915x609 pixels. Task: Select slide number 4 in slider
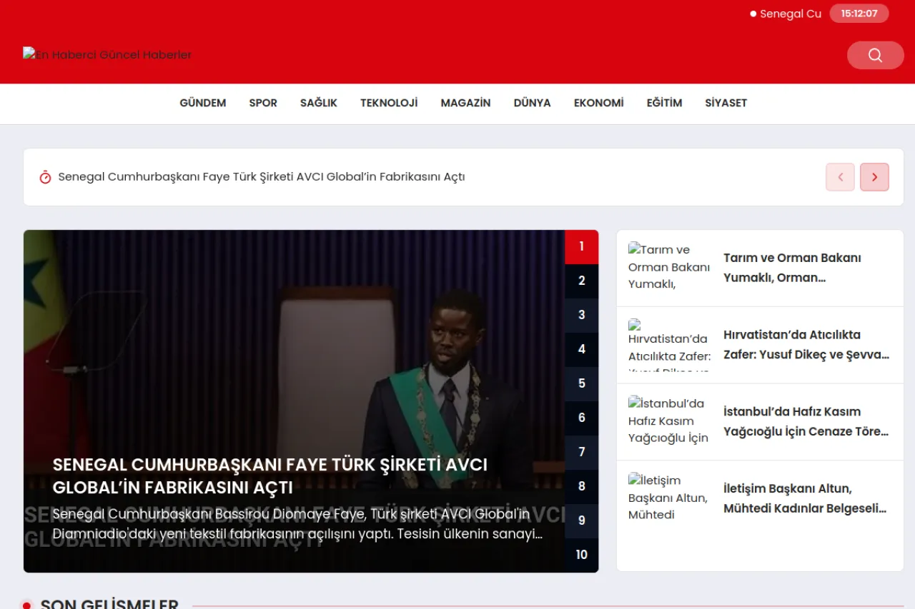click(x=582, y=350)
